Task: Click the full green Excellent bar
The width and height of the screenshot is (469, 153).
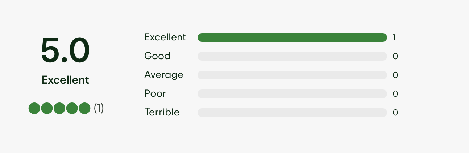Action: (292, 38)
